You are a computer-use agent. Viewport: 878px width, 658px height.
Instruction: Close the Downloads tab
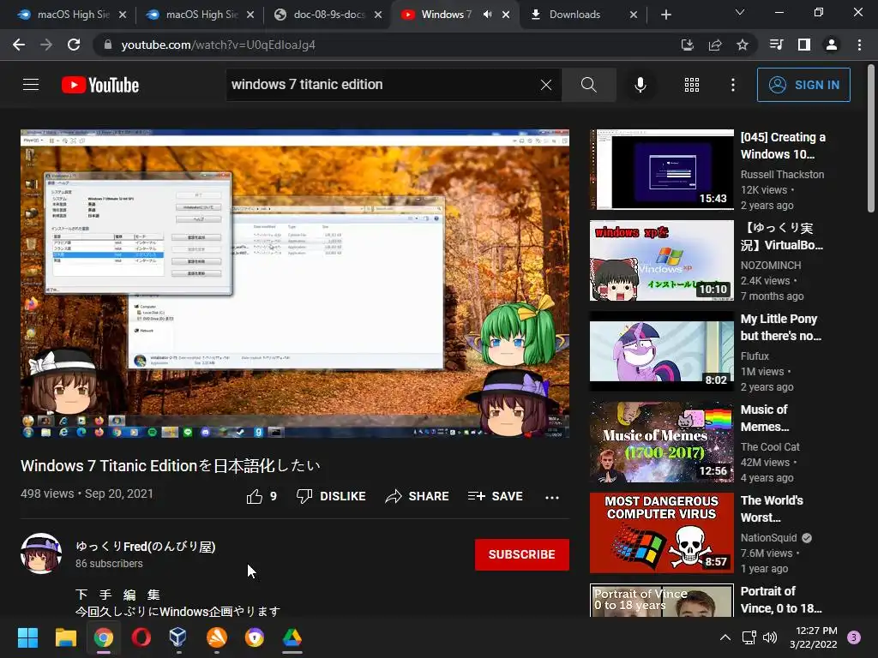[x=634, y=15]
